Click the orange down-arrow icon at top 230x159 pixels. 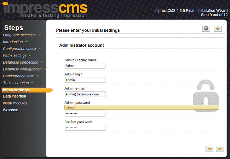[x=218, y=29]
